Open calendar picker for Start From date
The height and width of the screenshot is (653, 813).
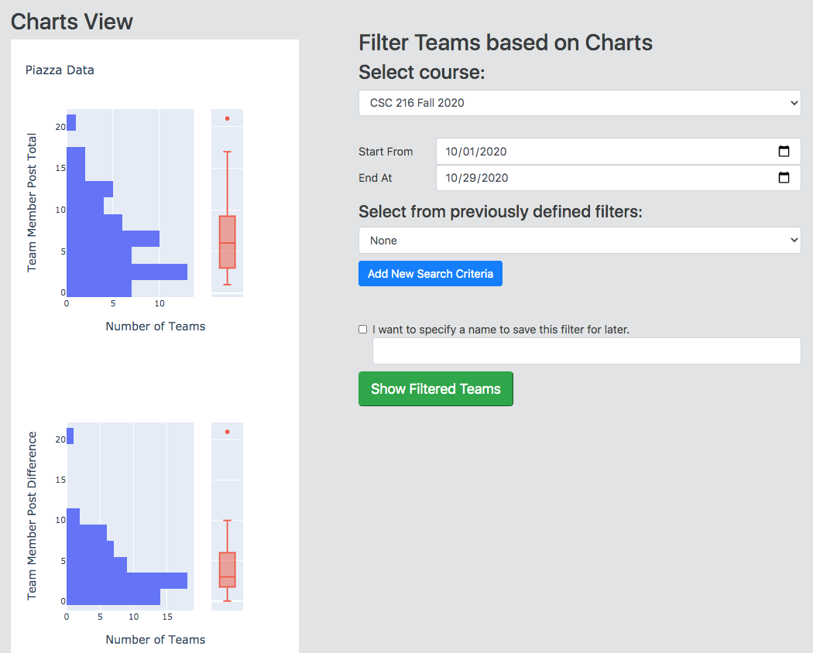pyautogui.click(x=784, y=152)
